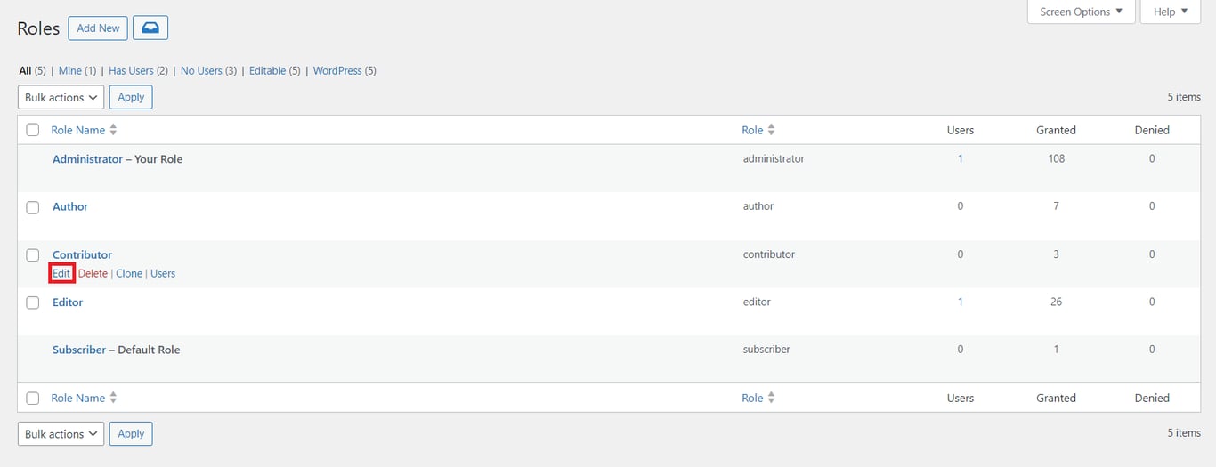Click sort arrows beside bottom Role Name
Image resolution: width=1216 pixels, height=467 pixels.
pos(113,398)
